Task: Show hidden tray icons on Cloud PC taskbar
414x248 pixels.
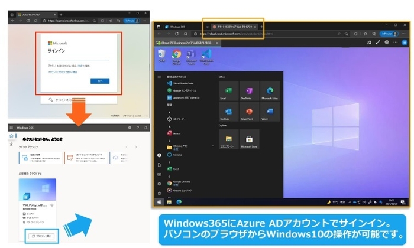Action: (350, 202)
